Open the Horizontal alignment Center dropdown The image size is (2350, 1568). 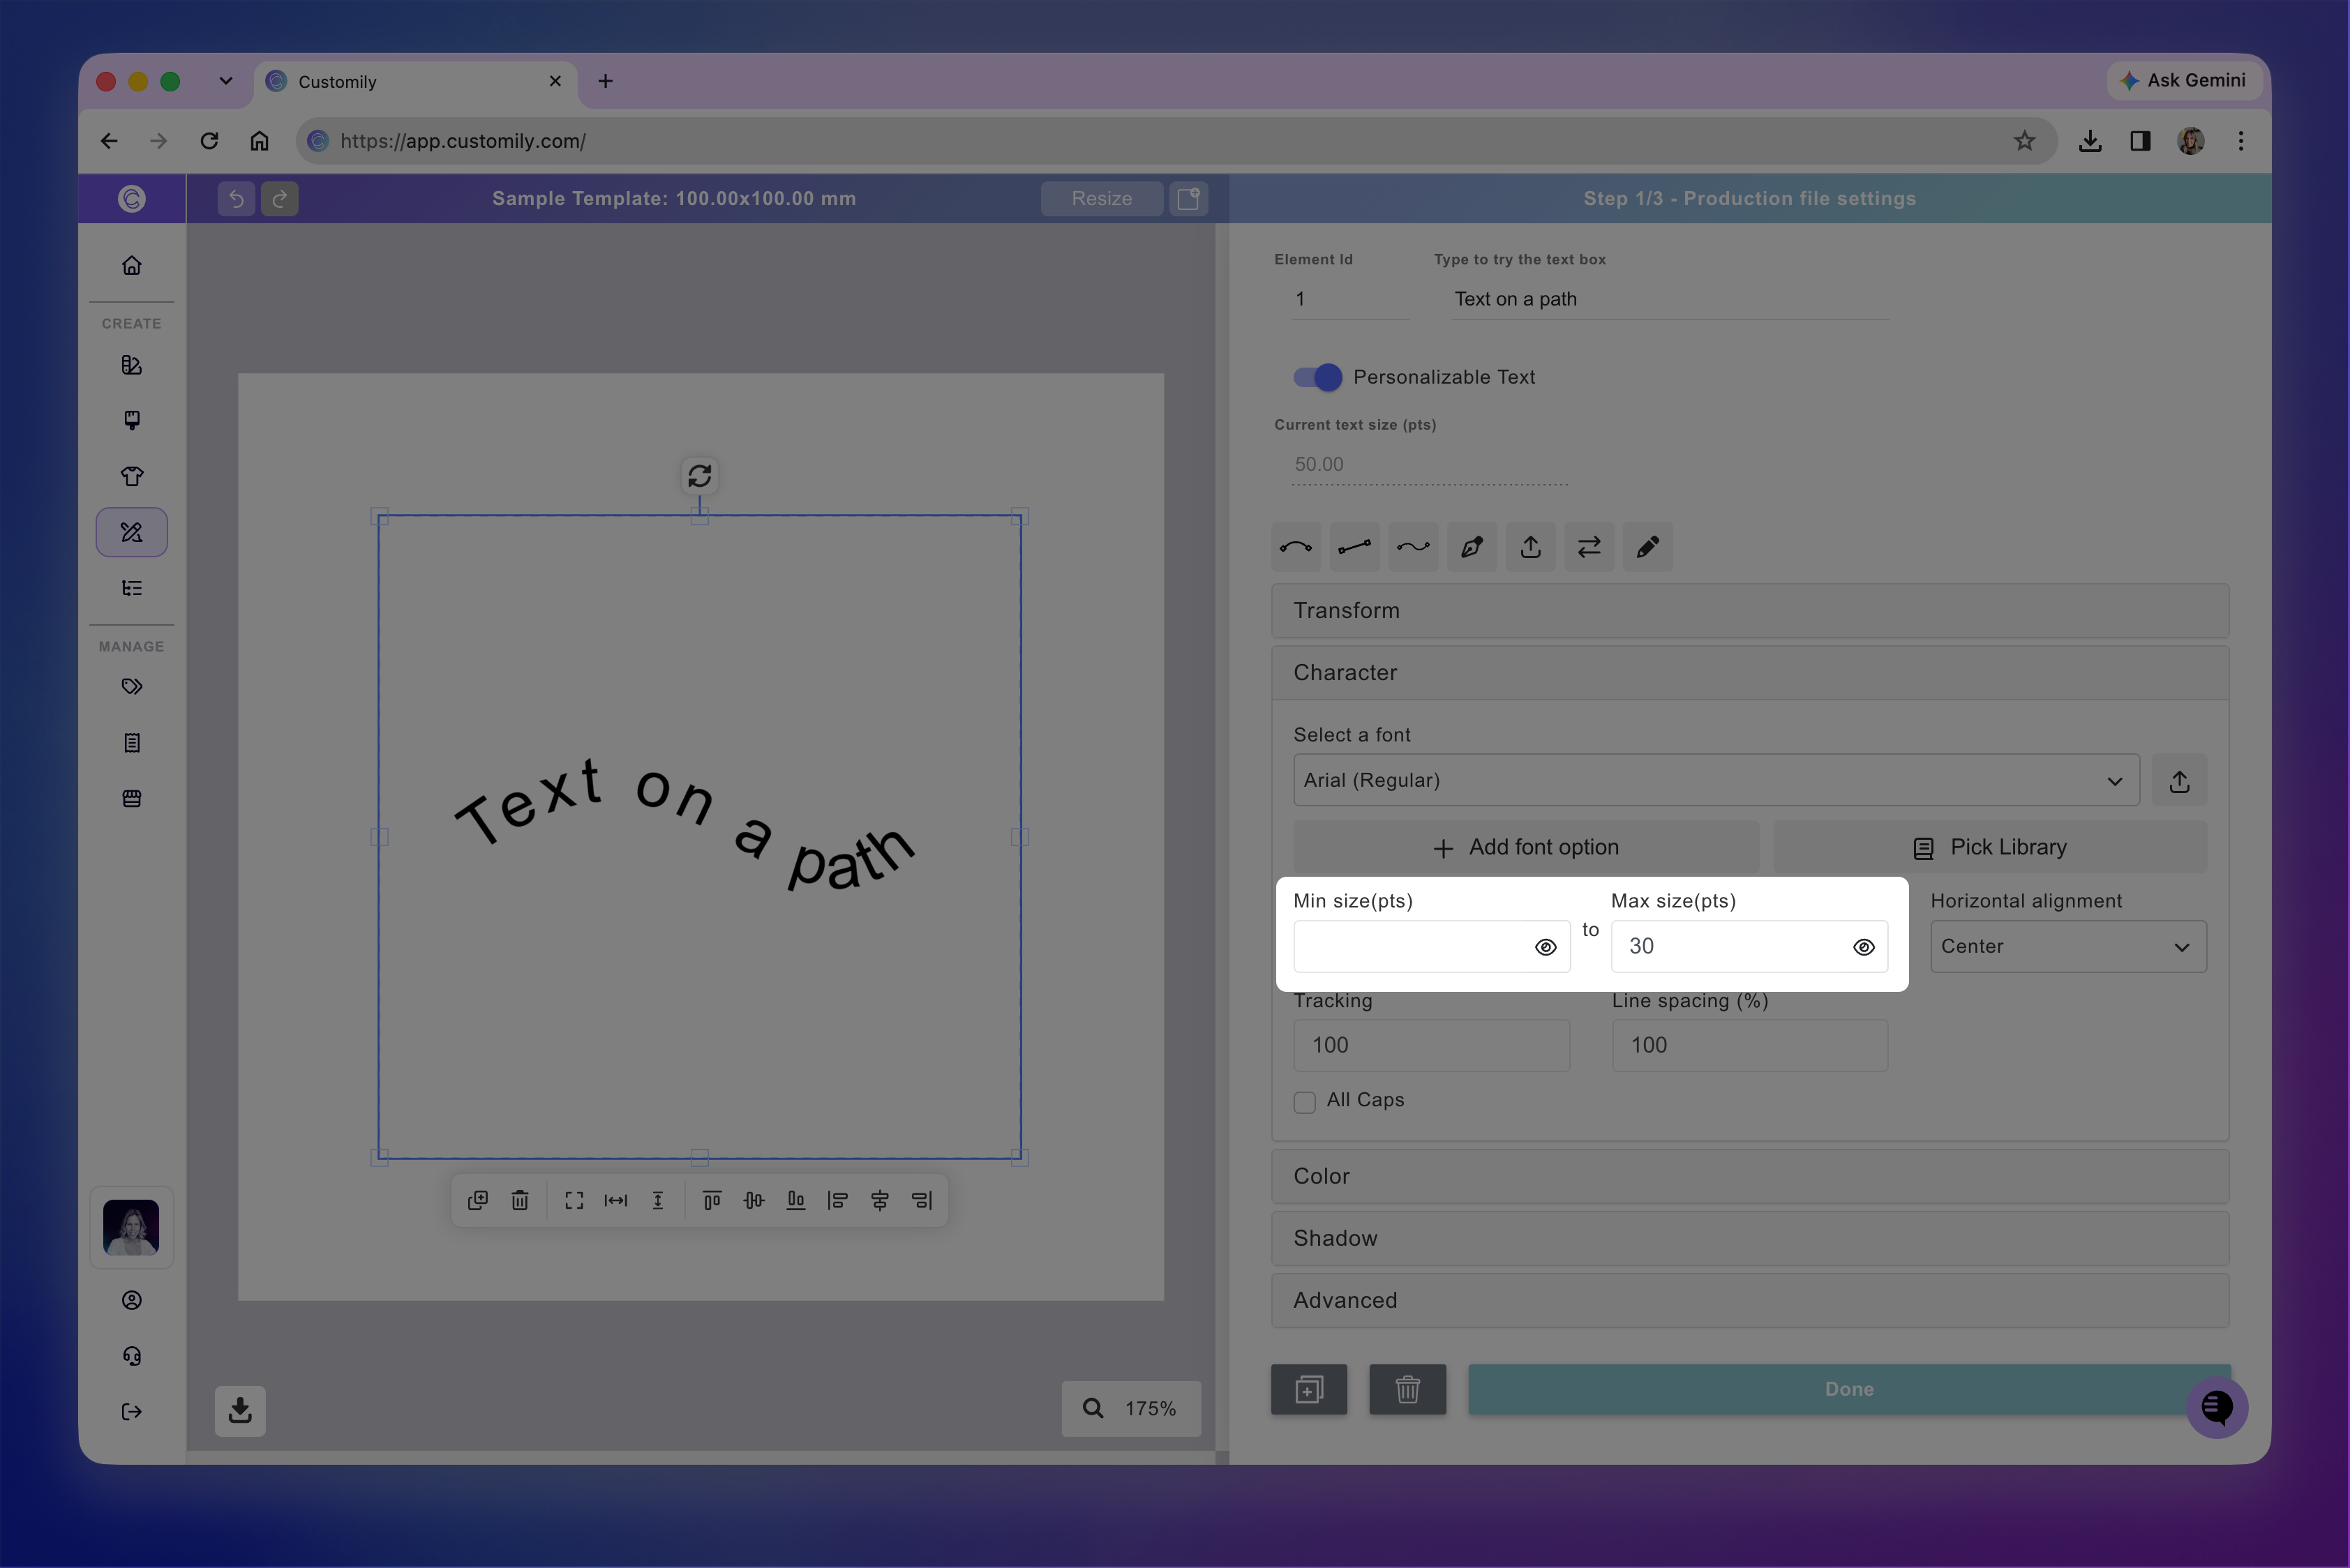2068,946
